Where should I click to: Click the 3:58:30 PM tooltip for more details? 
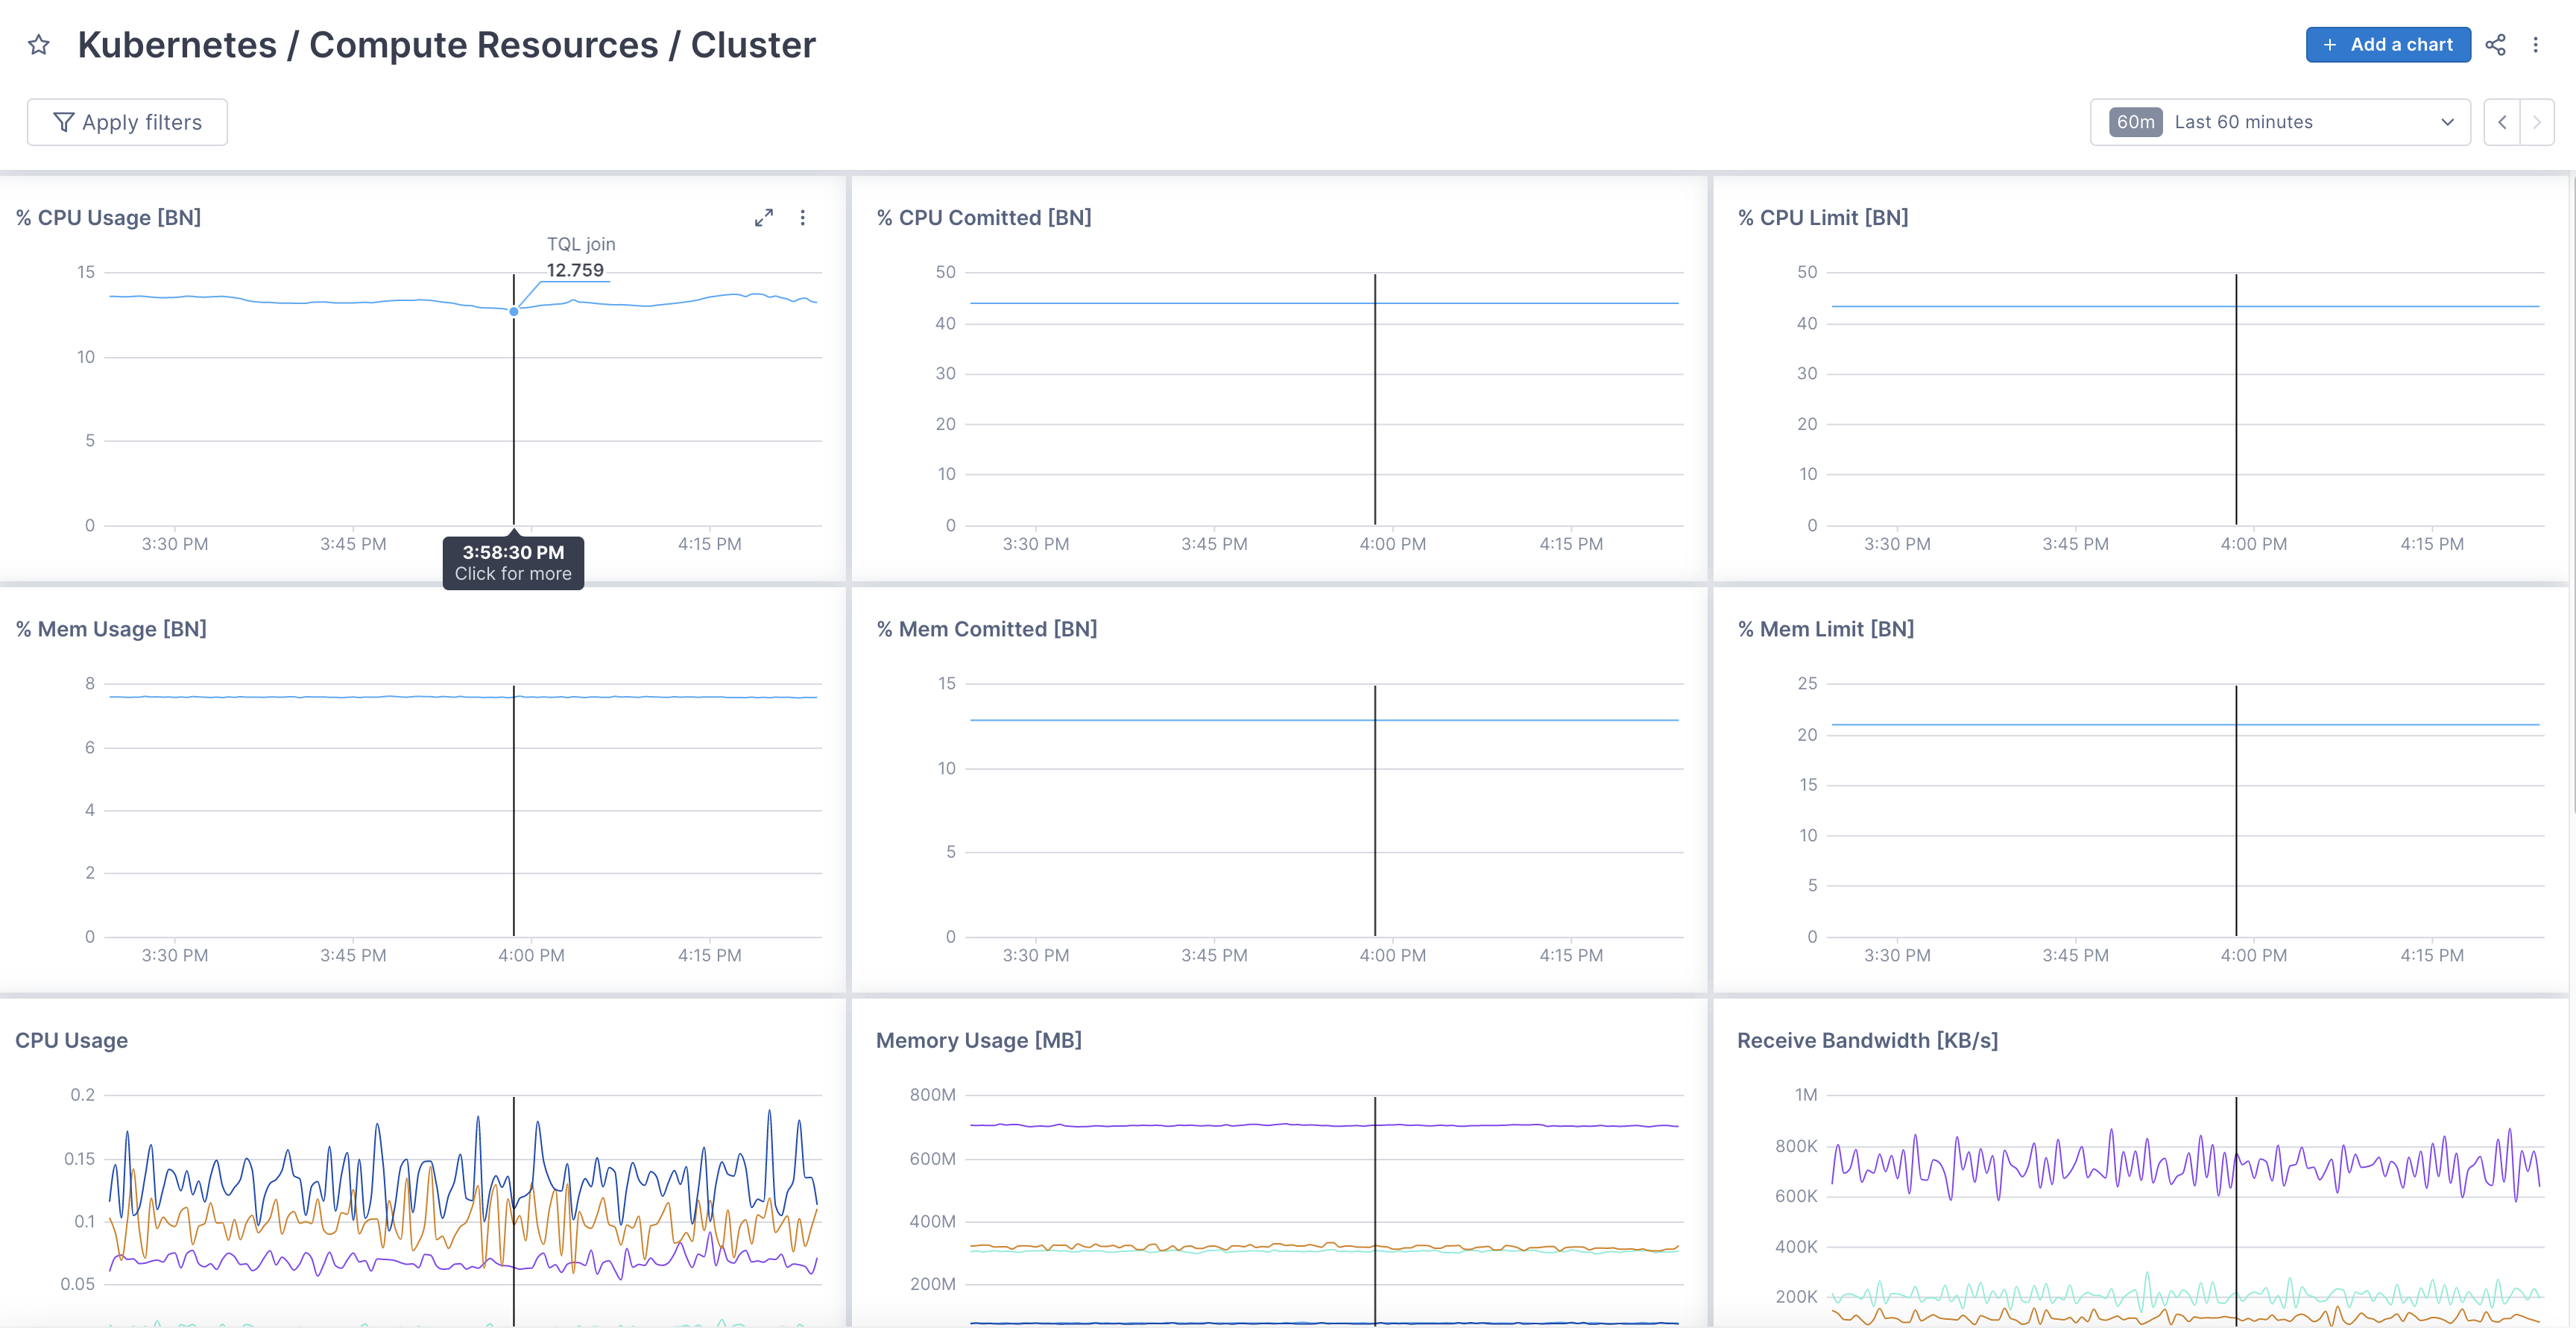pyautogui.click(x=512, y=562)
